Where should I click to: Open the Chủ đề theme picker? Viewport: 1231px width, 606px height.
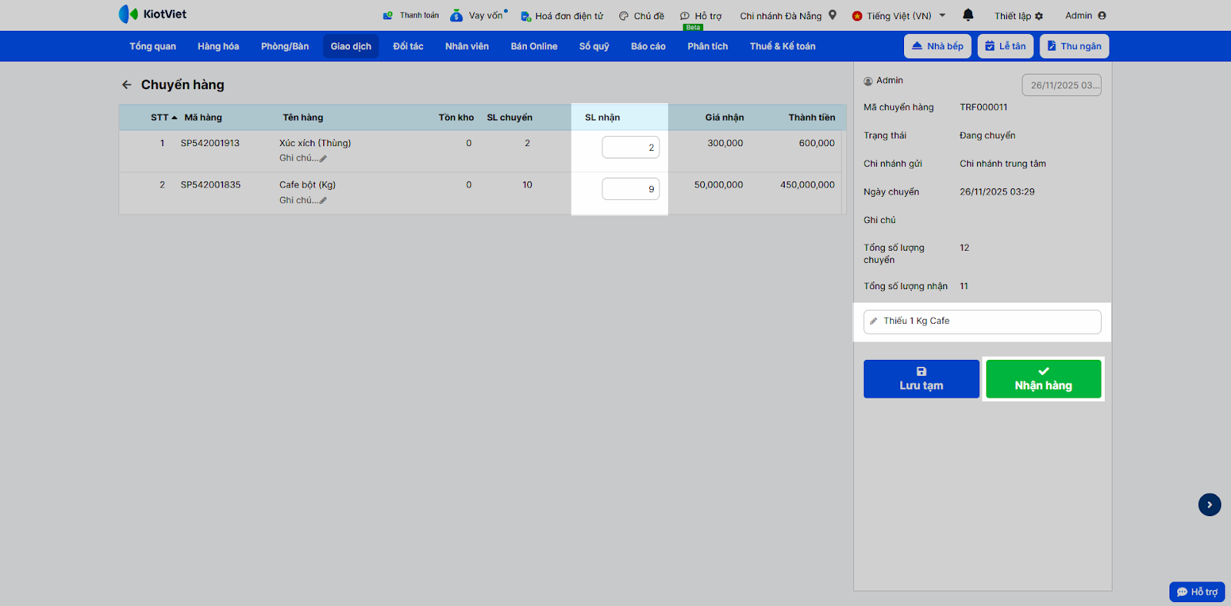click(x=642, y=15)
